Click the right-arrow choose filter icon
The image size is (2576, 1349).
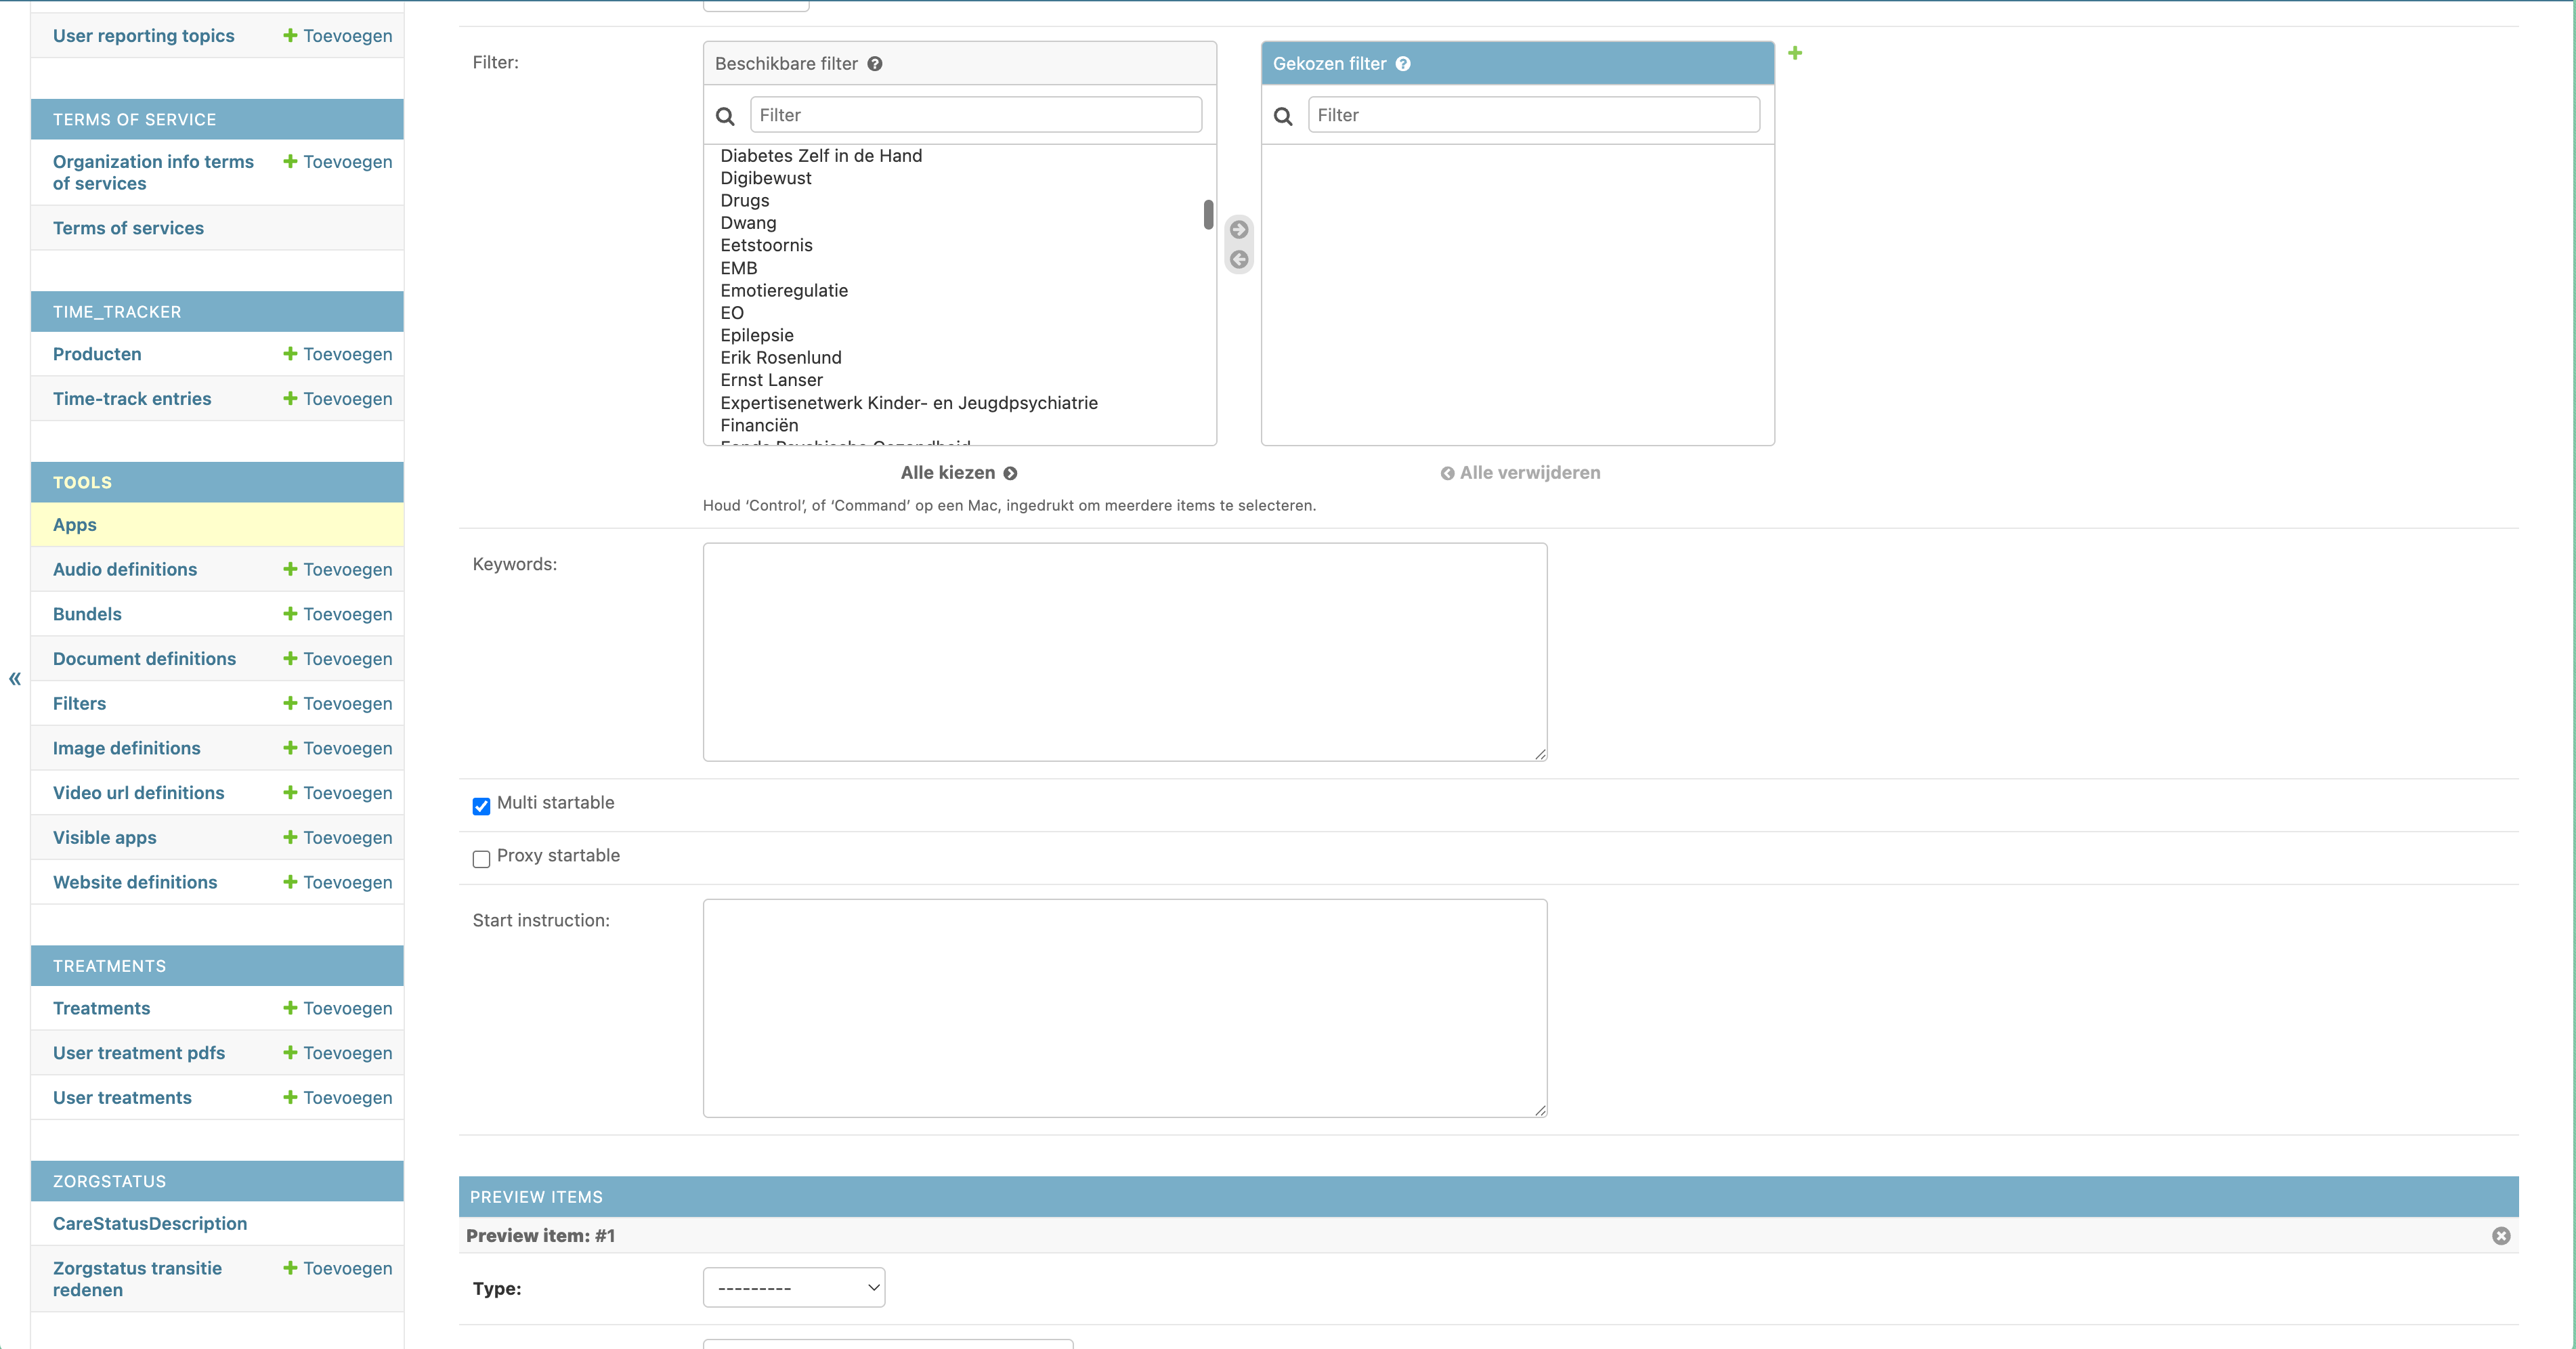tap(1239, 229)
